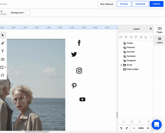This screenshot has height=133, width=165.
Task: Zoom out with the minus button
Action: pyautogui.click(x=134, y=128)
